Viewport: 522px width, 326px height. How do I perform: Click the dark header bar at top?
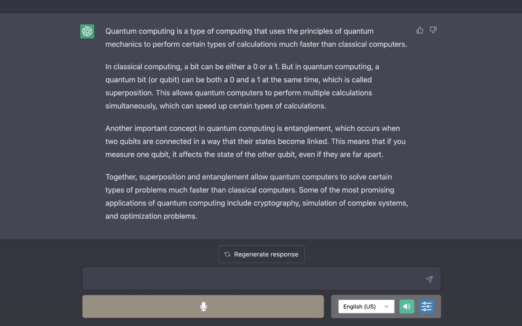(x=261, y=7)
